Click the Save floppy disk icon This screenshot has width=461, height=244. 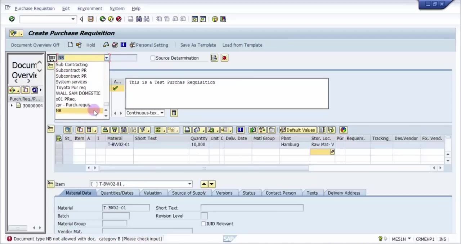(91, 19)
